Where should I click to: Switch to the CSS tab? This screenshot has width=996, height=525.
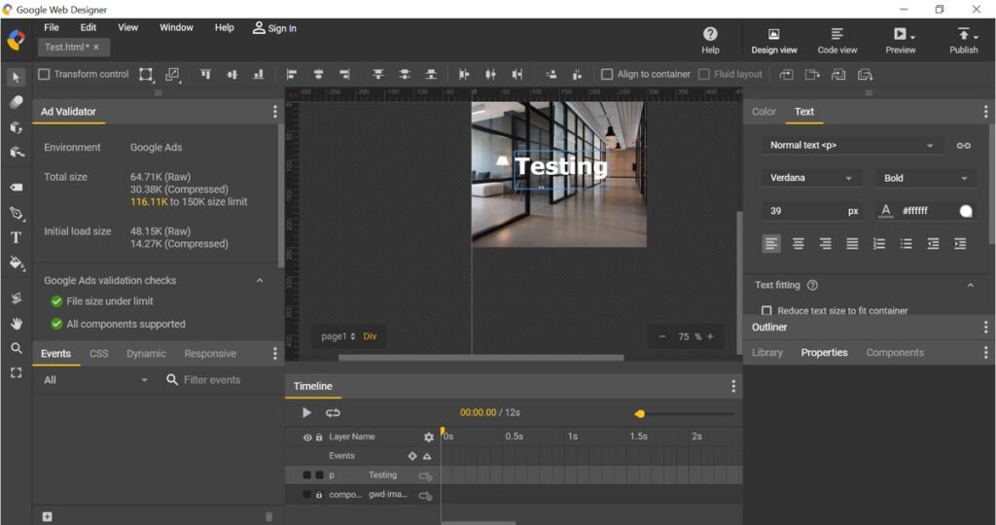tap(98, 354)
